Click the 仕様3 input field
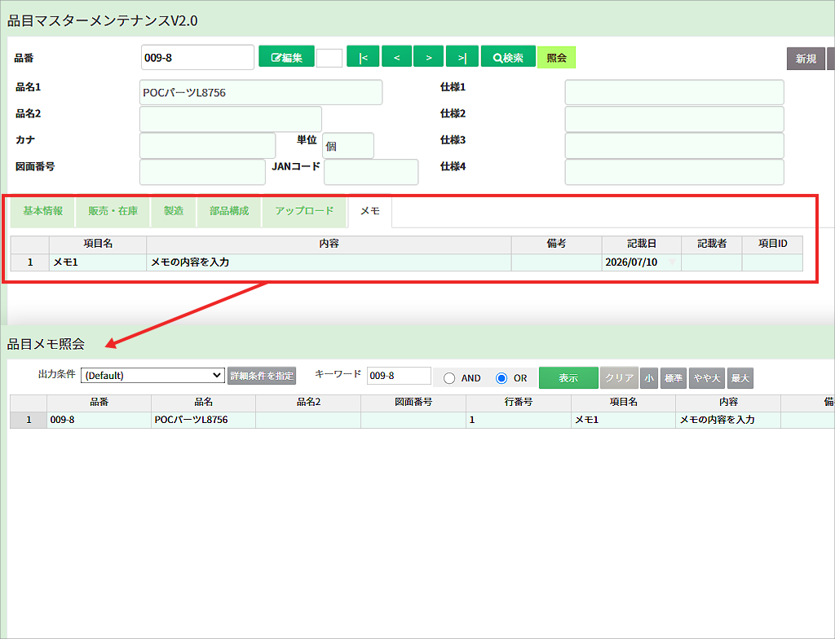The width and height of the screenshot is (835, 639). coord(674,145)
